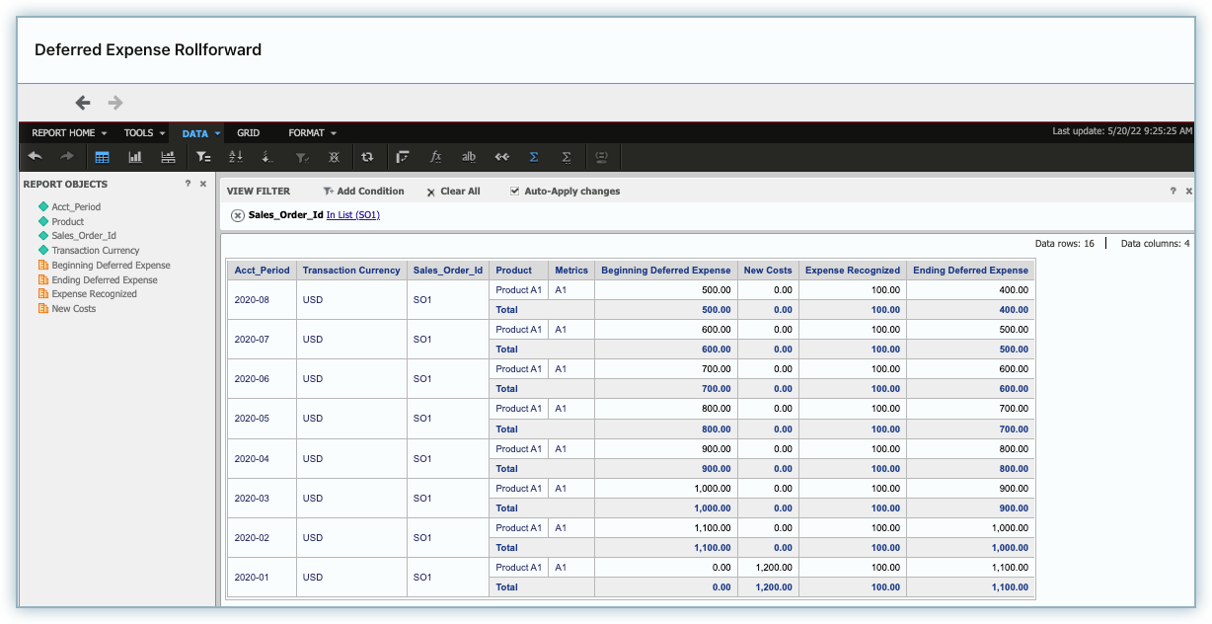Select the GRID menu tab
The image size is (1212, 624).
(x=248, y=133)
